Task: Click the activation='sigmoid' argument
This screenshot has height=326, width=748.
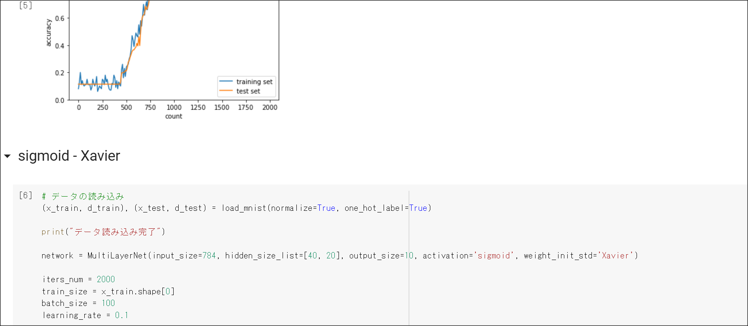Action: [468, 255]
